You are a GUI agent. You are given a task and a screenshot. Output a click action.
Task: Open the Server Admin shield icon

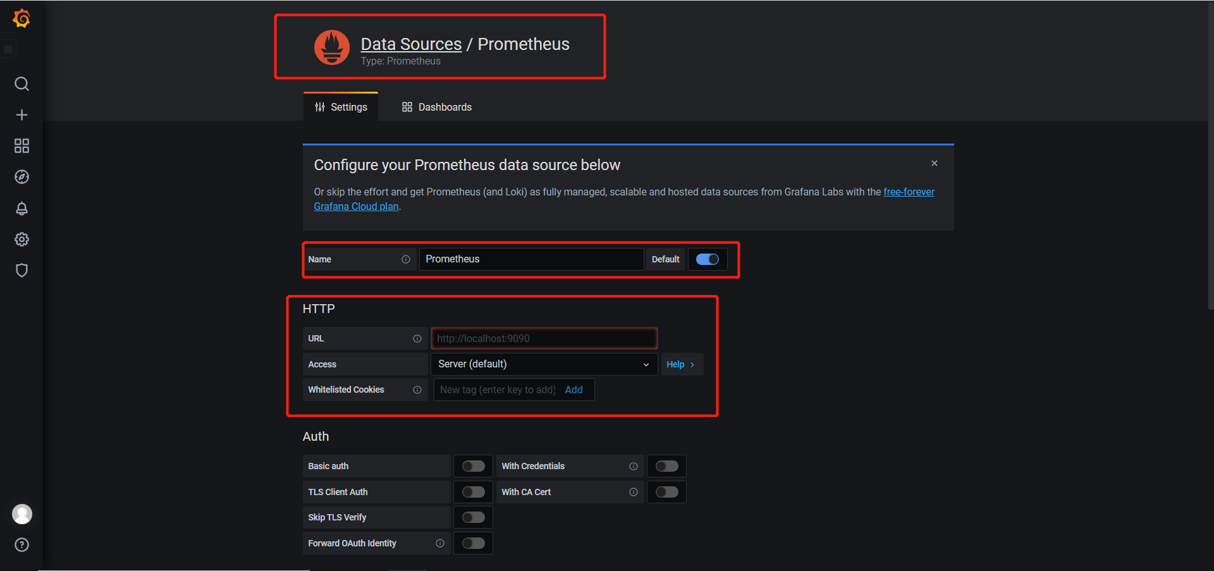tap(21, 271)
